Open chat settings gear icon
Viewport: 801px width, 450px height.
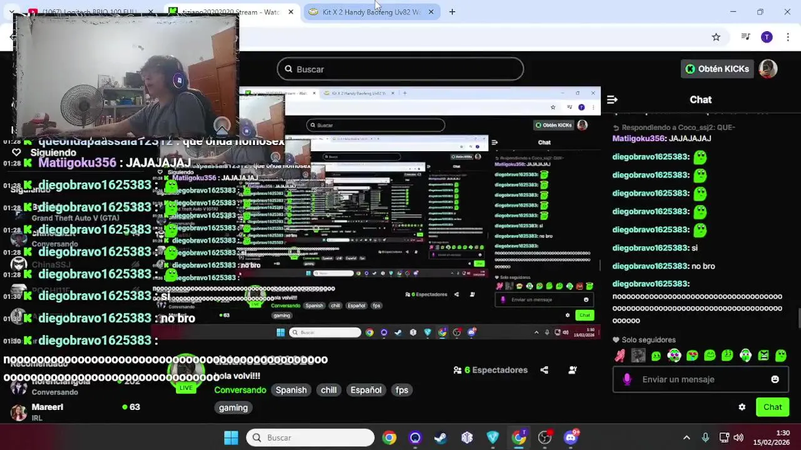click(742, 407)
